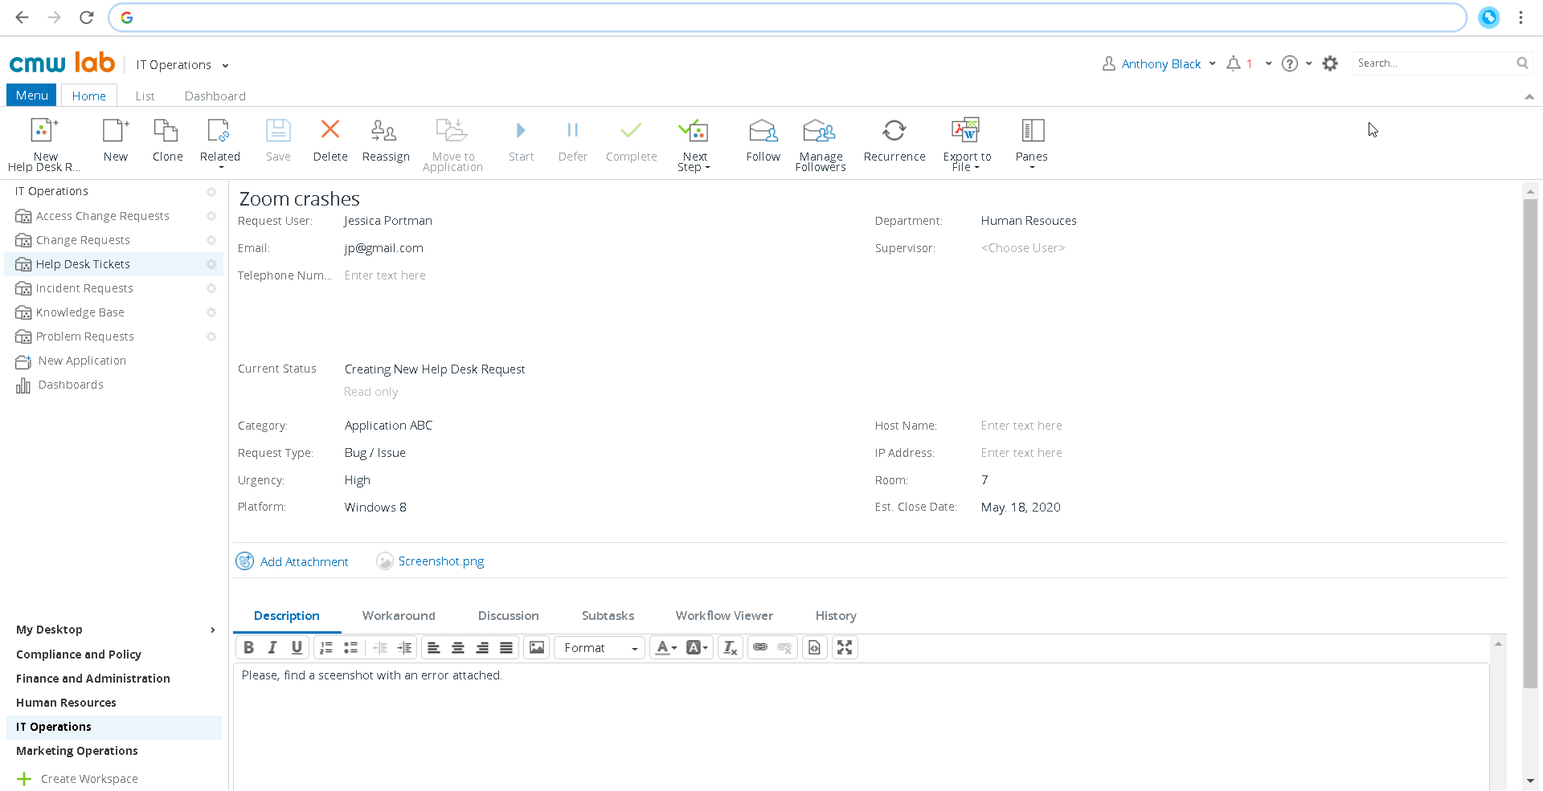This screenshot has width=1543, height=791.
Task: Click the New record toolbar icon
Action: (x=116, y=130)
